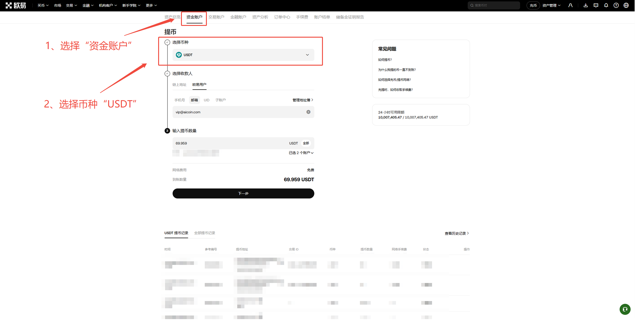Clear the vip@aicoin.com recipient entry
Image resolution: width=635 pixels, height=320 pixels.
coord(308,112)
